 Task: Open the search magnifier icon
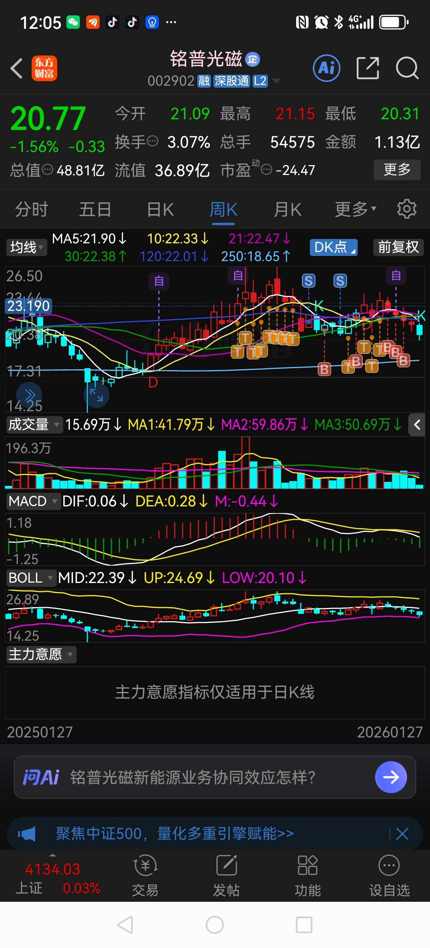click(x=407, y=68)
